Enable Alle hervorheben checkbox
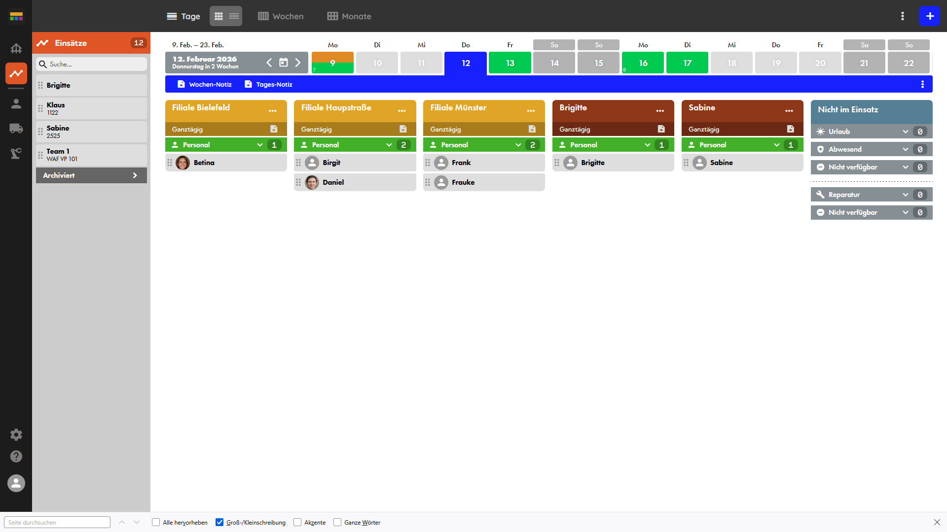The image size is (947, 532). pyautogui.click(x=156, y=522)
